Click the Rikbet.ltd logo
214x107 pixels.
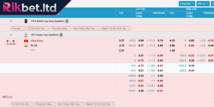30,8
